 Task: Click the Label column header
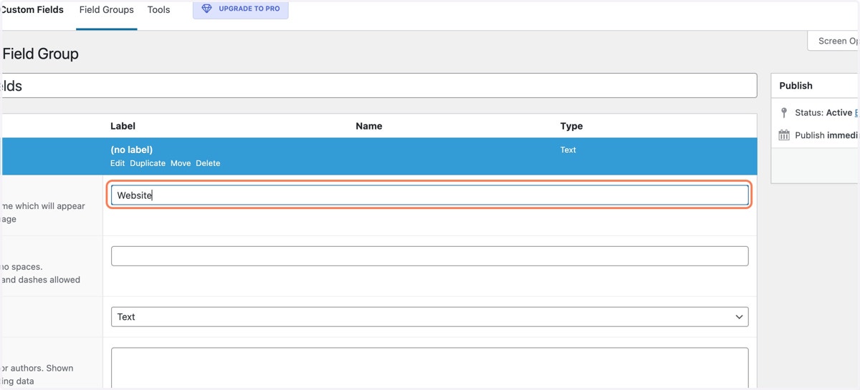pos(123,126)
